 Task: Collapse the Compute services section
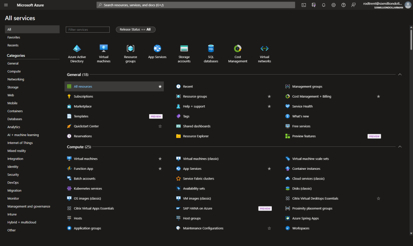click(400, 146)
